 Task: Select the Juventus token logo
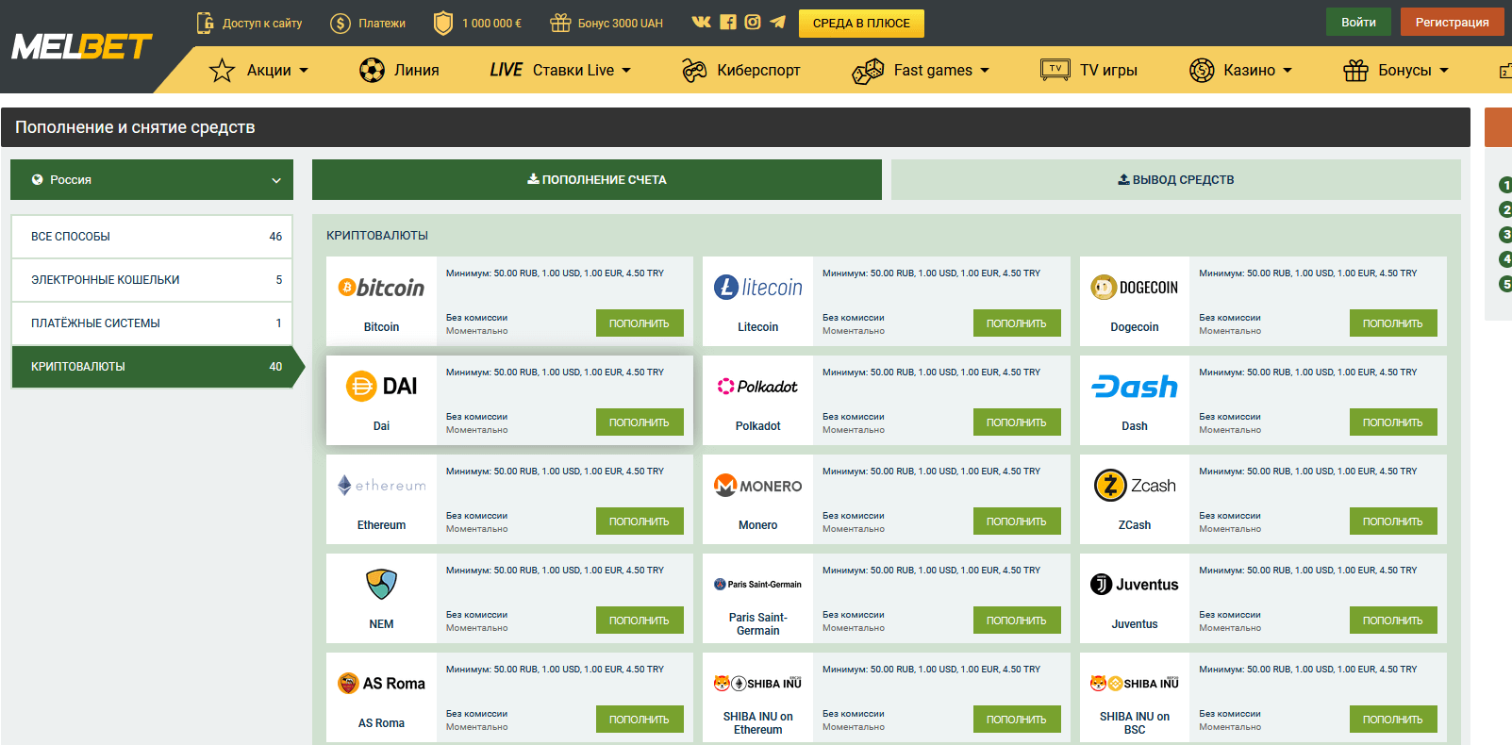[x=1135, y=585]
